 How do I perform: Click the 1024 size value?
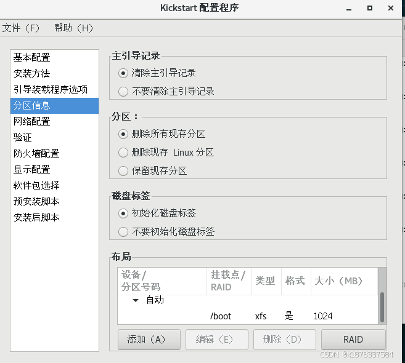[x=323, y=316]
